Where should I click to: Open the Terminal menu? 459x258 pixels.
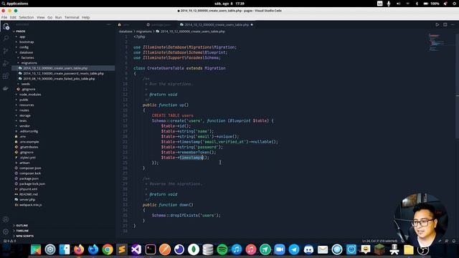(72, 17)
